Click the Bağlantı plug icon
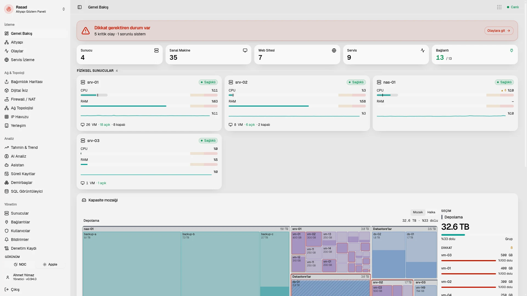 click(x=512, y=50)
